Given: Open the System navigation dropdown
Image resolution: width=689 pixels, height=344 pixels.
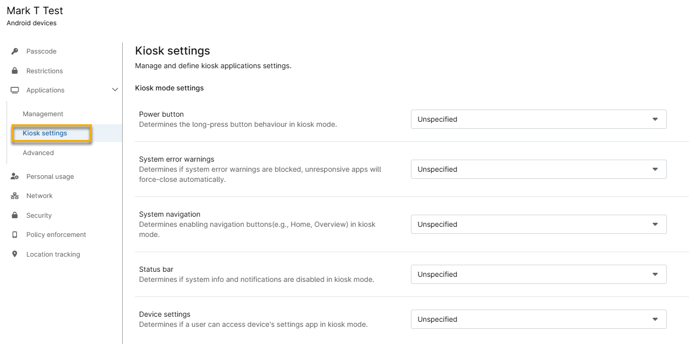Looking at the screenshot, I should [x=538, y=224].
